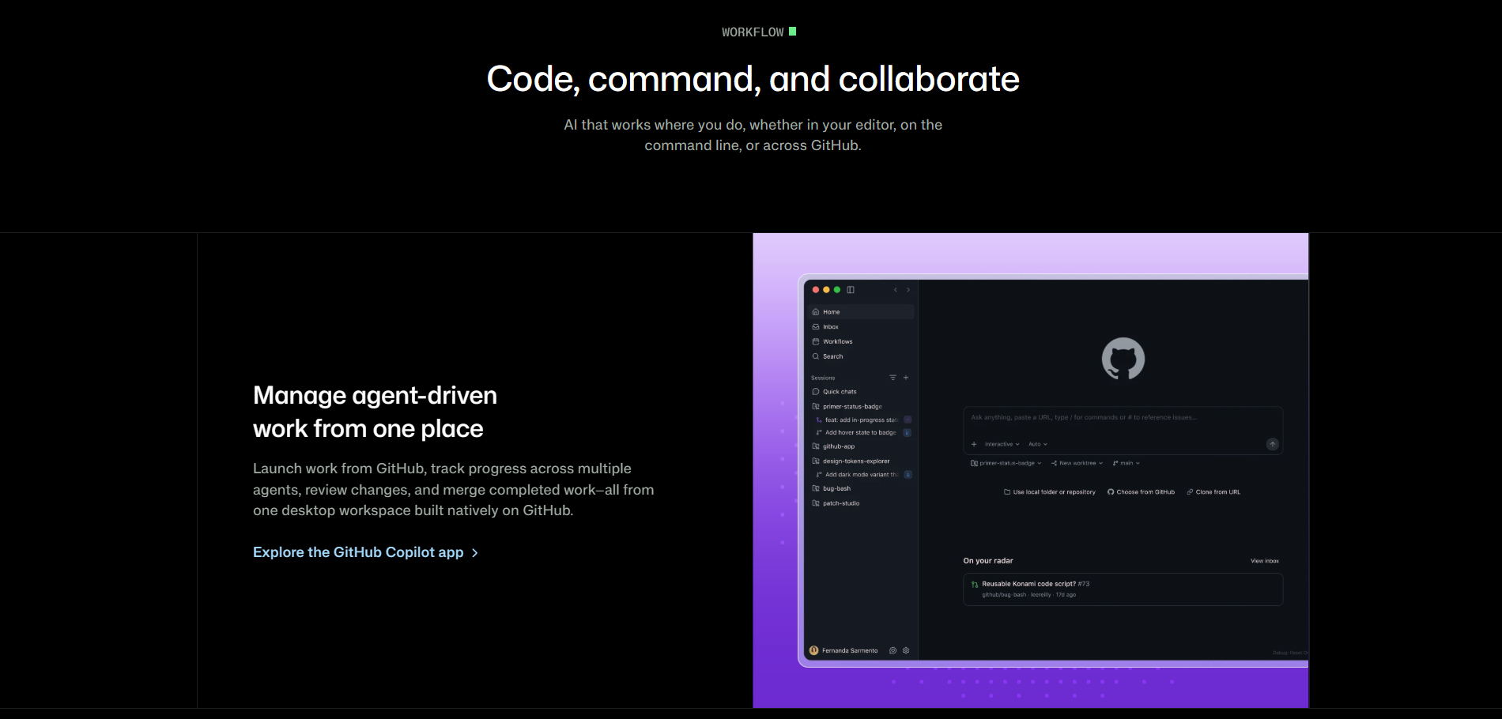Open settings via the gear icon
Image resolution: width=1502 pixels, height=719 pixels.
click(906, 651)
